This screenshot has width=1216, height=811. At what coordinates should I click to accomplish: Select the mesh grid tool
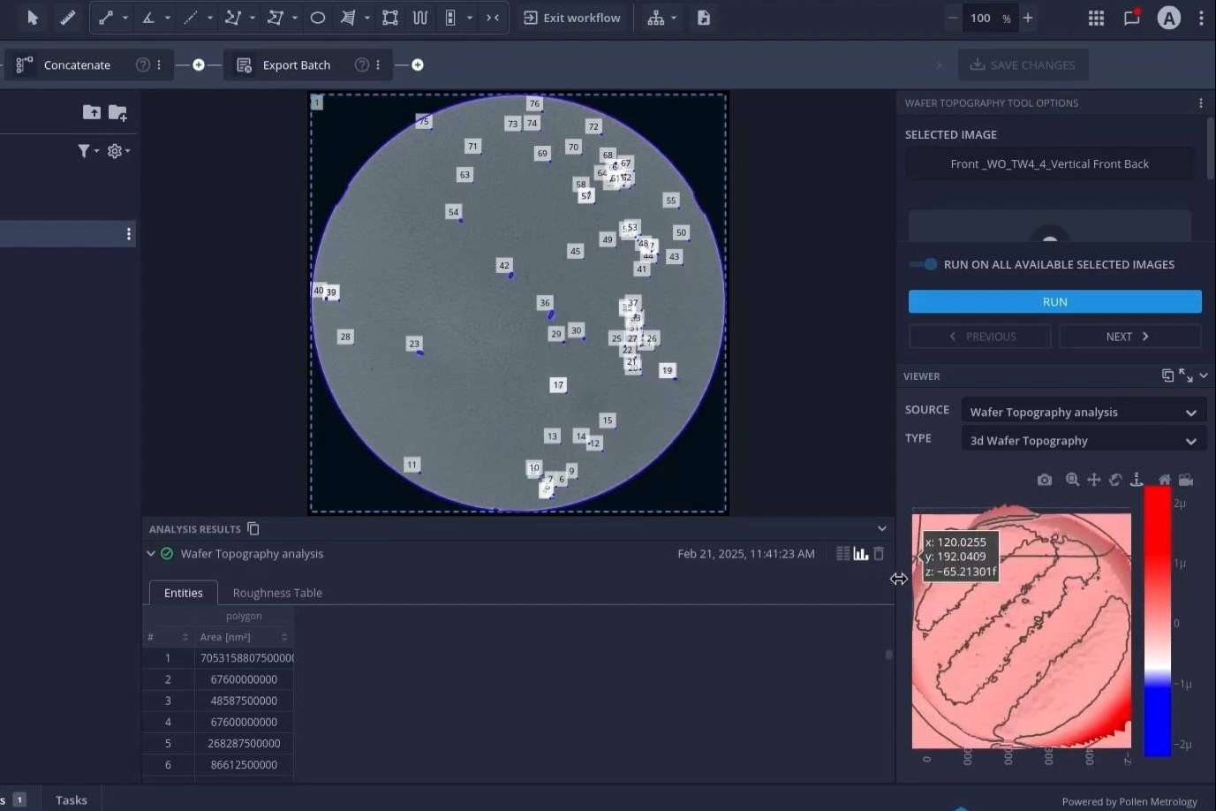pos(348,18)
